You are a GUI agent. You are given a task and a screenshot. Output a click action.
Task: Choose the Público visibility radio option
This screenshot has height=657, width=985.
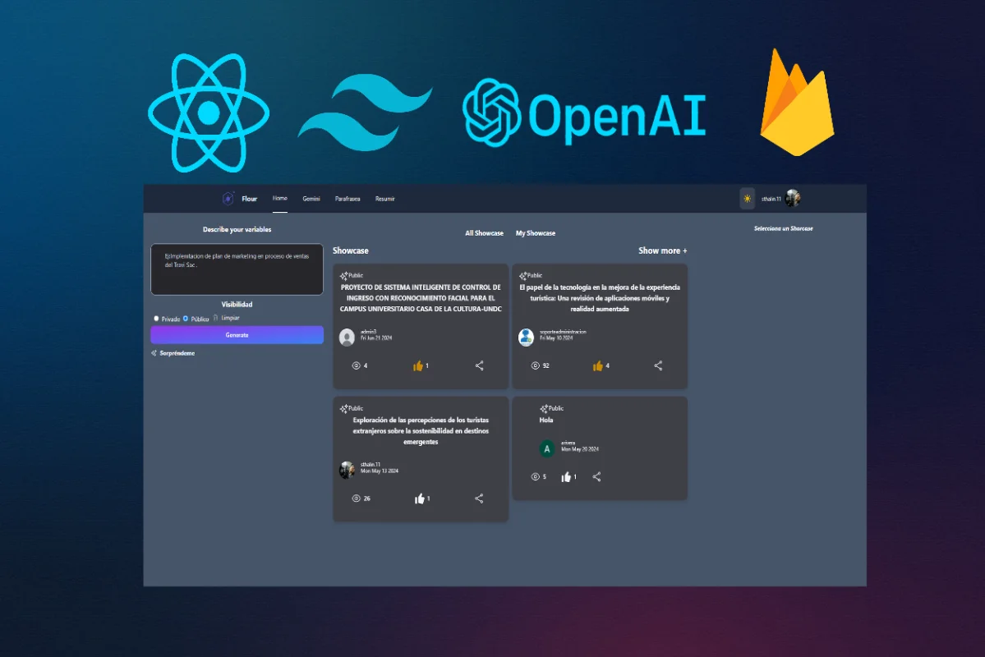(186, 319)
